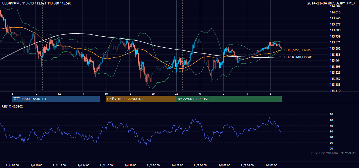Click the chart title 2014-11-04 USD/JPY (M5)

331,3
